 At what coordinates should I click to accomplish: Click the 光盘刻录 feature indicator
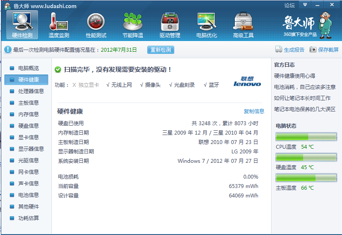point(182,85)
